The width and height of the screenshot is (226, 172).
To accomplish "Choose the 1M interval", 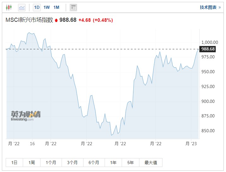I will [x=56, y=7].
